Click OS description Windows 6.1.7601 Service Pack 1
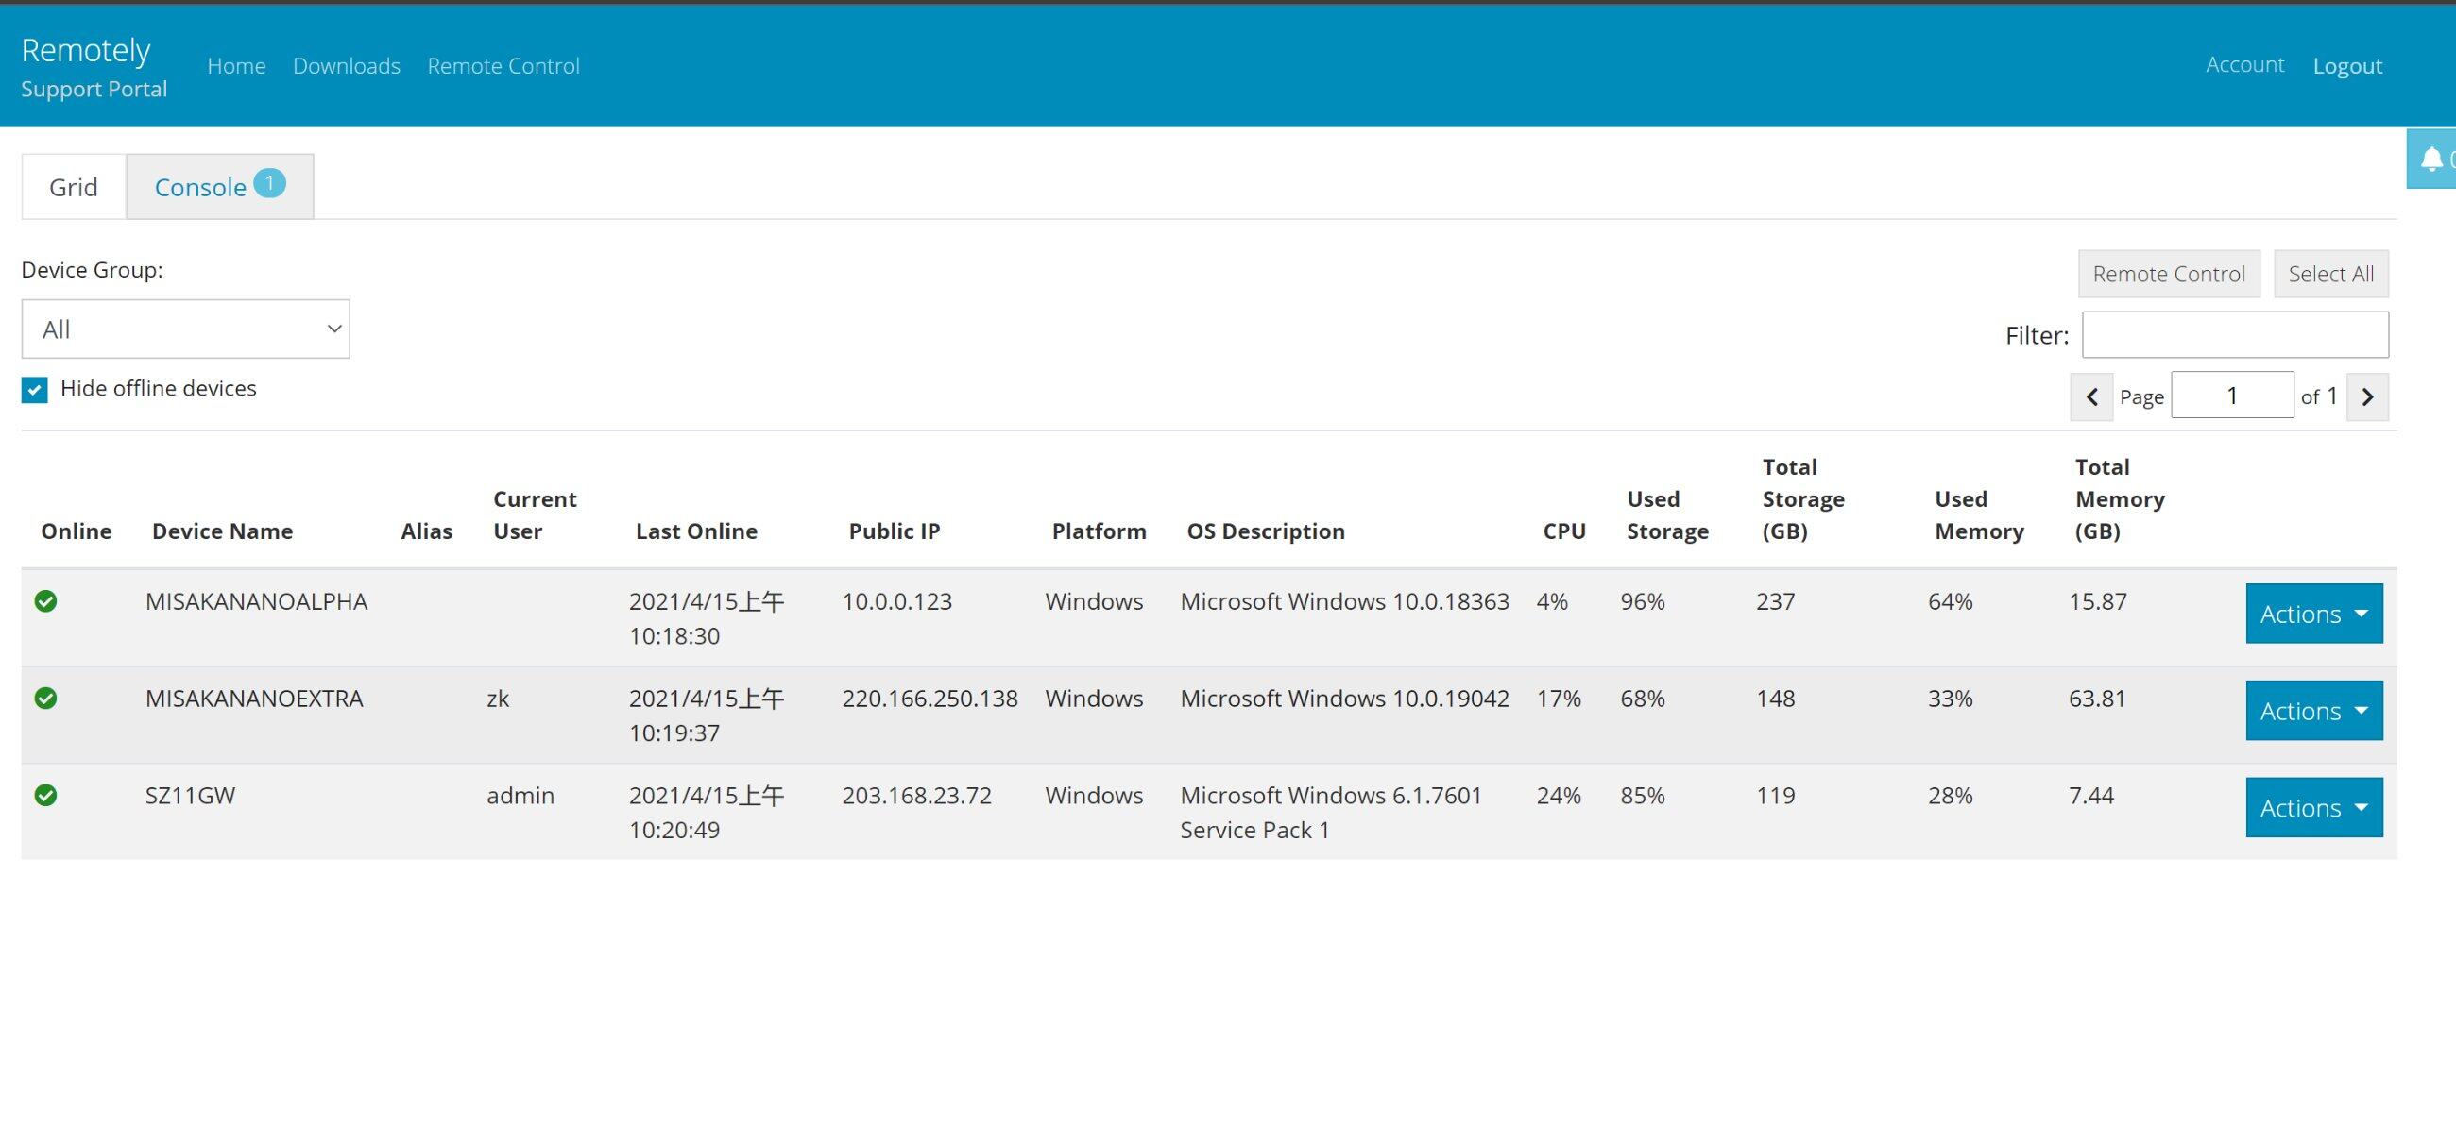Screen dimensions: 2456x1129 pos(1331,812)
